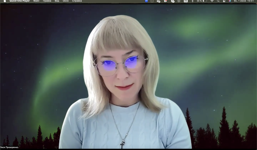Click the participant name Леся Прохоренко

pyautogui.click(x=9, y=147)
